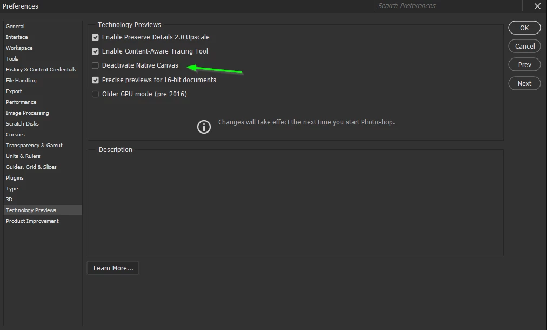This screenshot has width=547, height=330.
Task: Open Interface preferences category
Action: pos(43,37)
